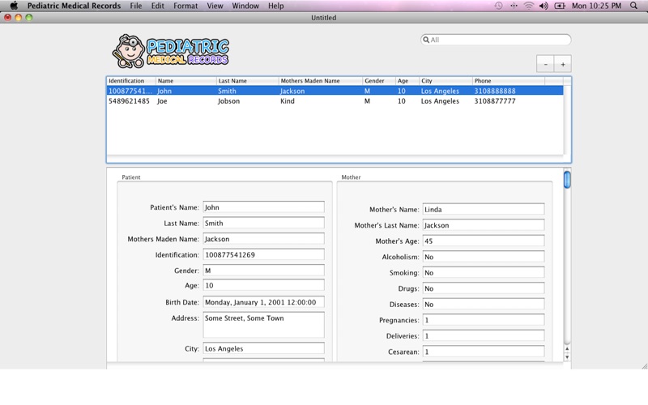The image size is (648, 405).
Task: Click the scrollbar down arrow
Action: pyautogui.click(x=567, y=357)
